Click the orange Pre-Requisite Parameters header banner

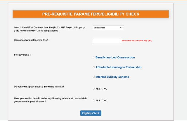91,14
